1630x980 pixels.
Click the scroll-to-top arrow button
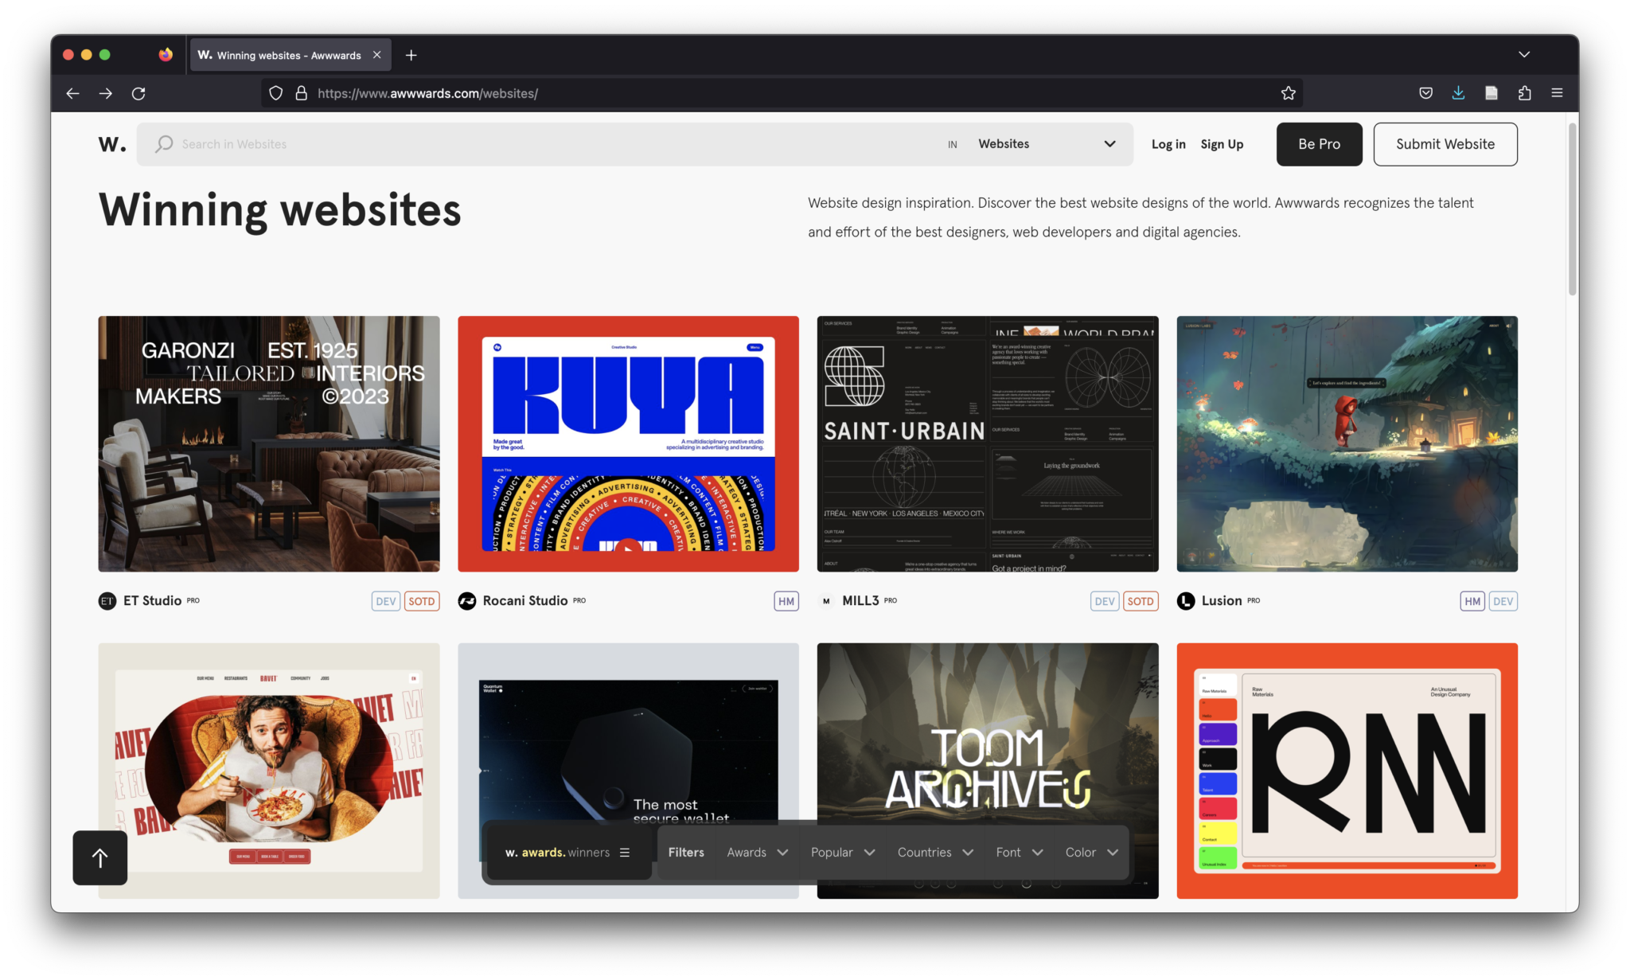(100, 857)
